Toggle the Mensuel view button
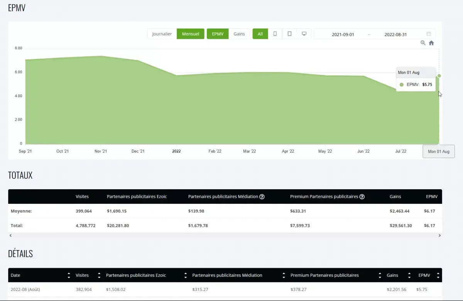Image resolution: width=463 pixels, height=301 pixels. click(190, 34)
